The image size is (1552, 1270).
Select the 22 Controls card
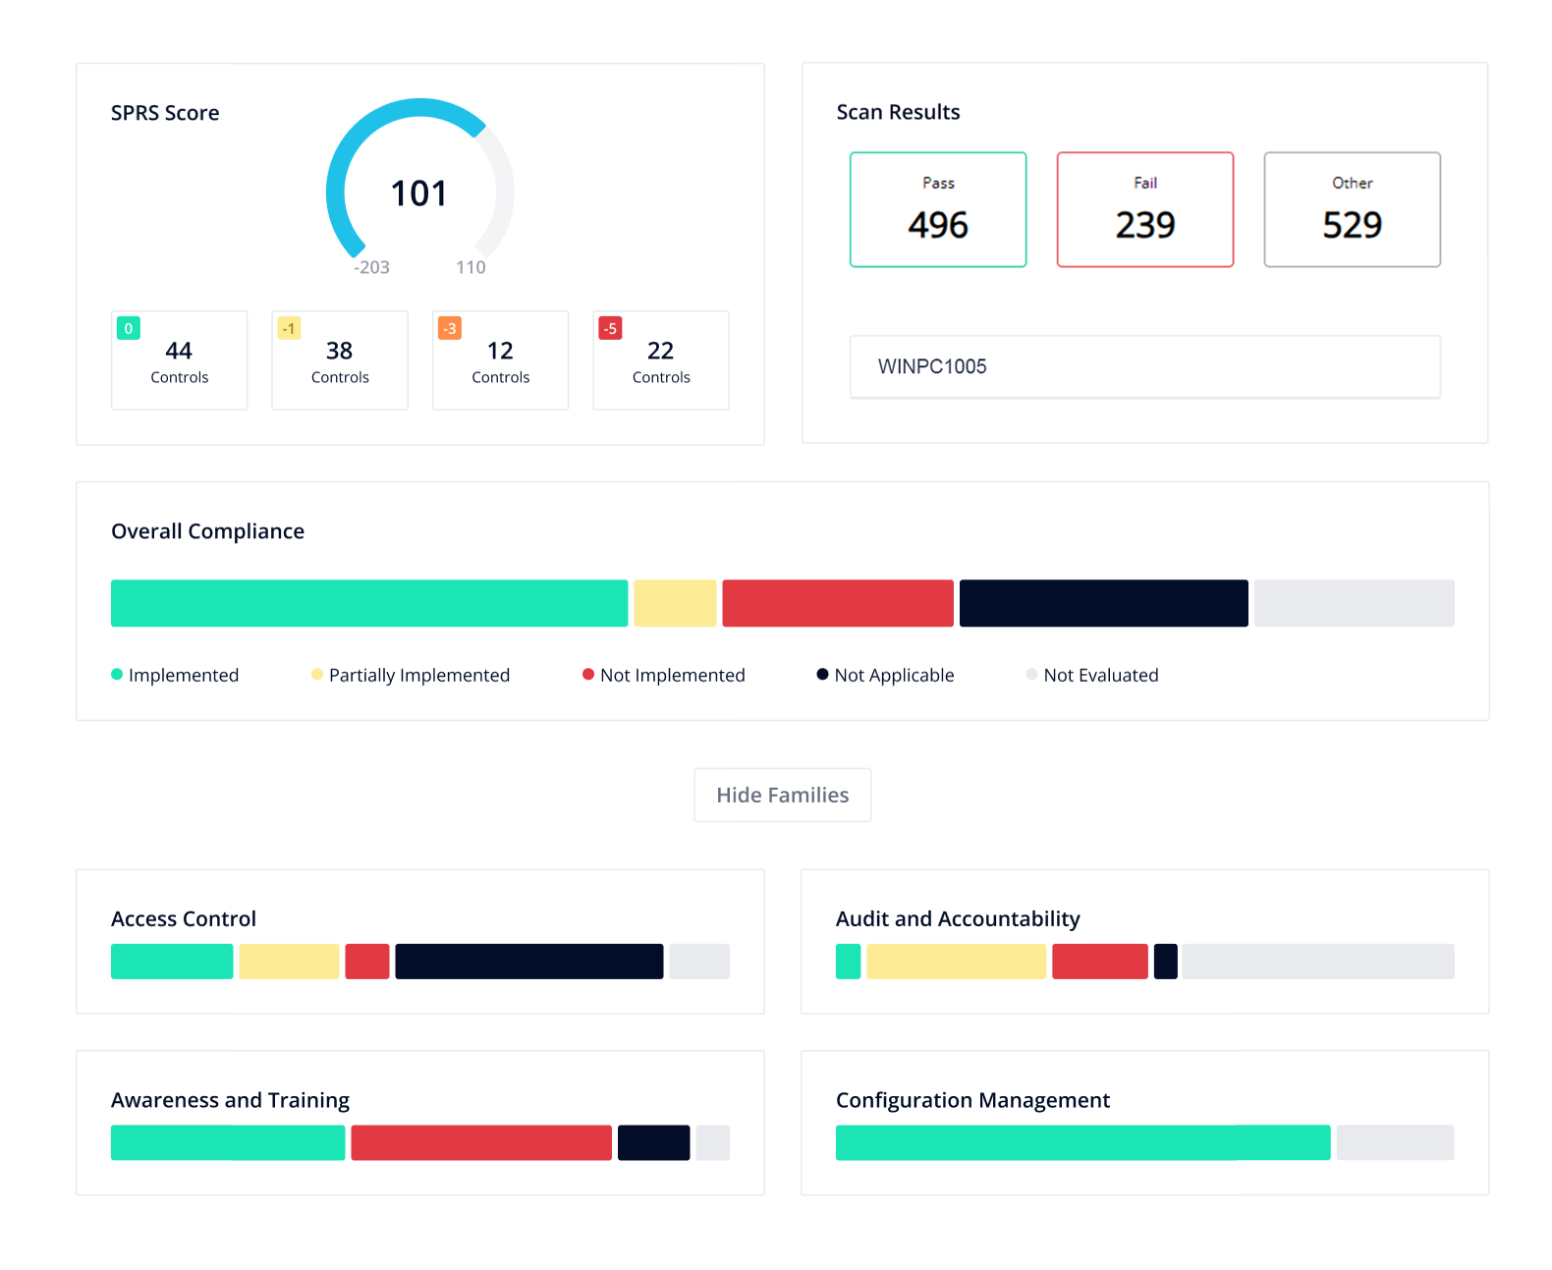click(x=661, y=360)
